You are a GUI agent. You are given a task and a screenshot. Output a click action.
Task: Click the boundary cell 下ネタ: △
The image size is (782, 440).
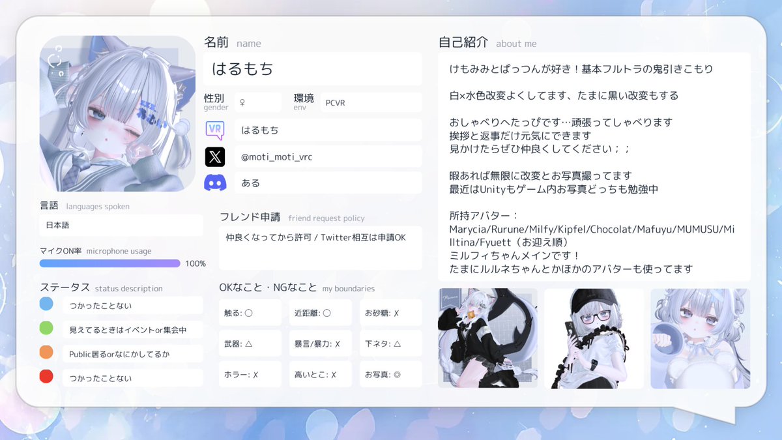click(391, 344)
